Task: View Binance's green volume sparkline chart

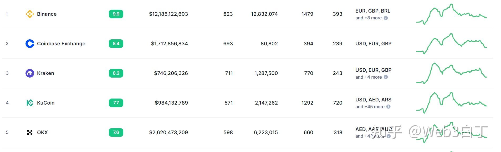Action: coord(452,14)
